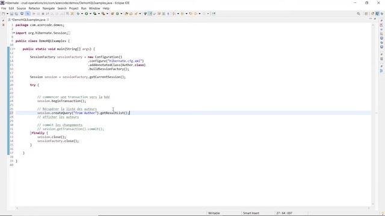This screenshot has width=385, height=216.
Task: Click the Coverage launch icon
Action: (x=95, y=14)
